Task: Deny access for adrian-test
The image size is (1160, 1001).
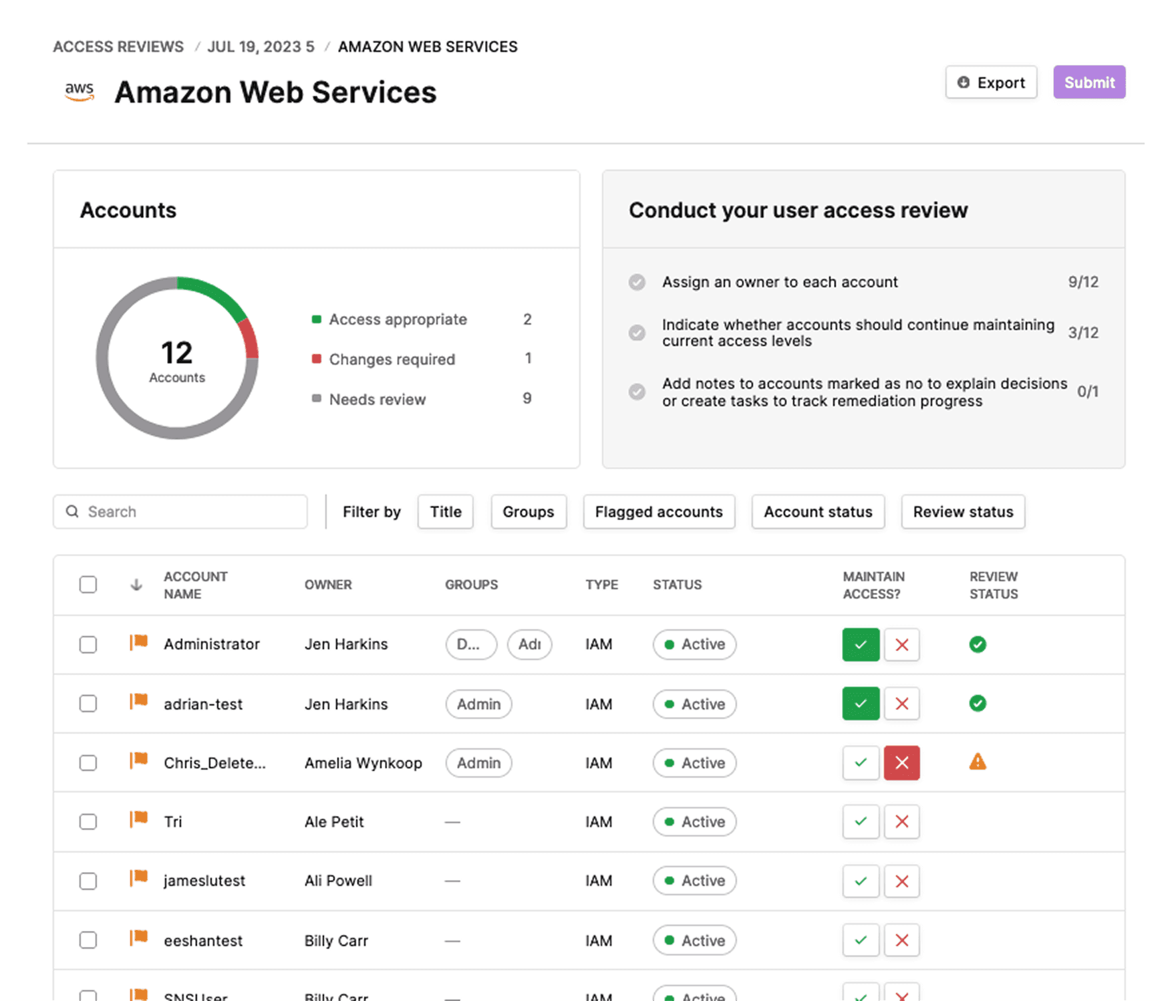Action: coord(901,704)
